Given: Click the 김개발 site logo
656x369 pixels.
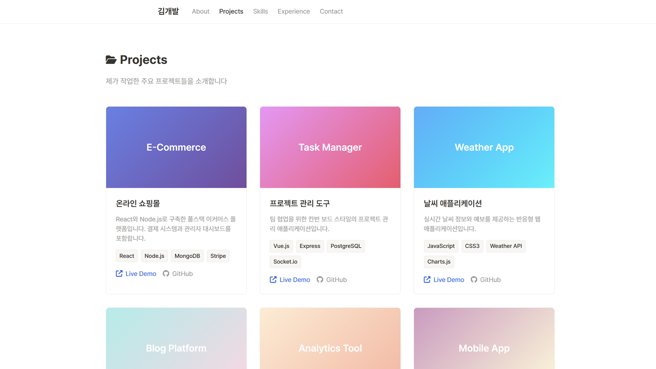Looking at the screenshot, I should (168, 11).
